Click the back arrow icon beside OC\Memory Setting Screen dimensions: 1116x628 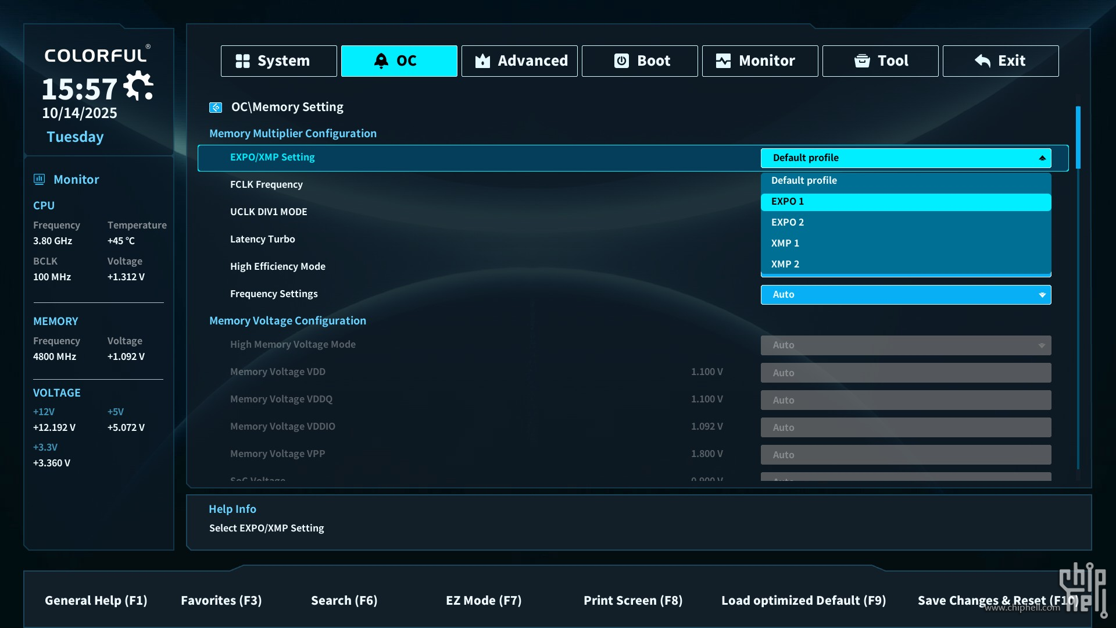[x=216, y=108]
